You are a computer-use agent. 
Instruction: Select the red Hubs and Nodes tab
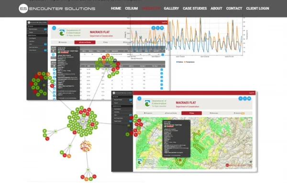(85, 42)
